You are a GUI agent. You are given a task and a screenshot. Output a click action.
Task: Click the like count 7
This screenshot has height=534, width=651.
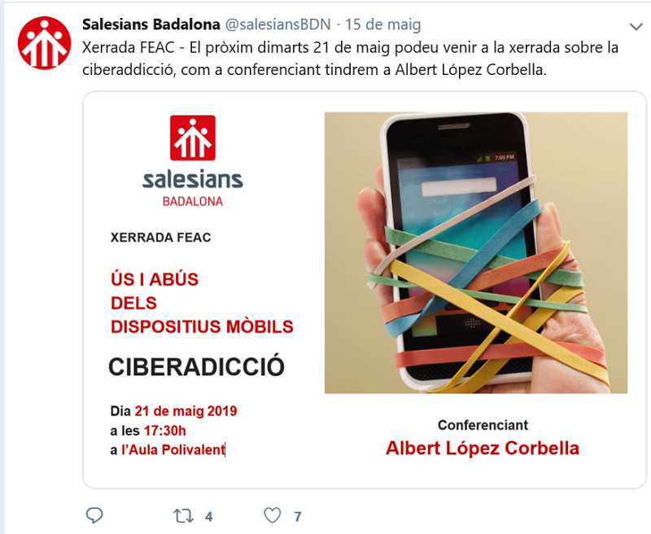(x=298, y=517)
